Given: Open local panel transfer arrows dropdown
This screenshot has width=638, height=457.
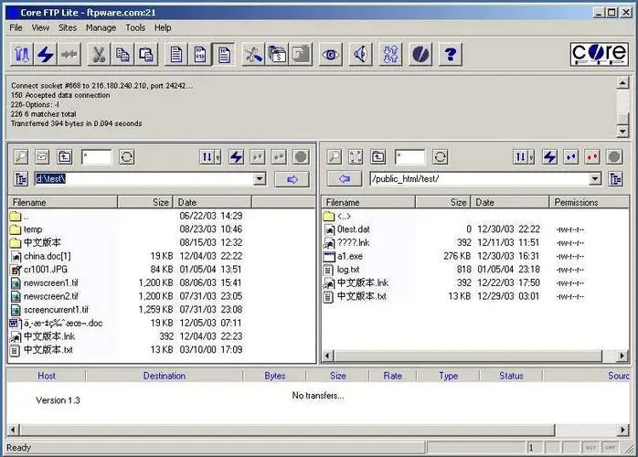Looking at the screenshot, I should pos(218,156).
